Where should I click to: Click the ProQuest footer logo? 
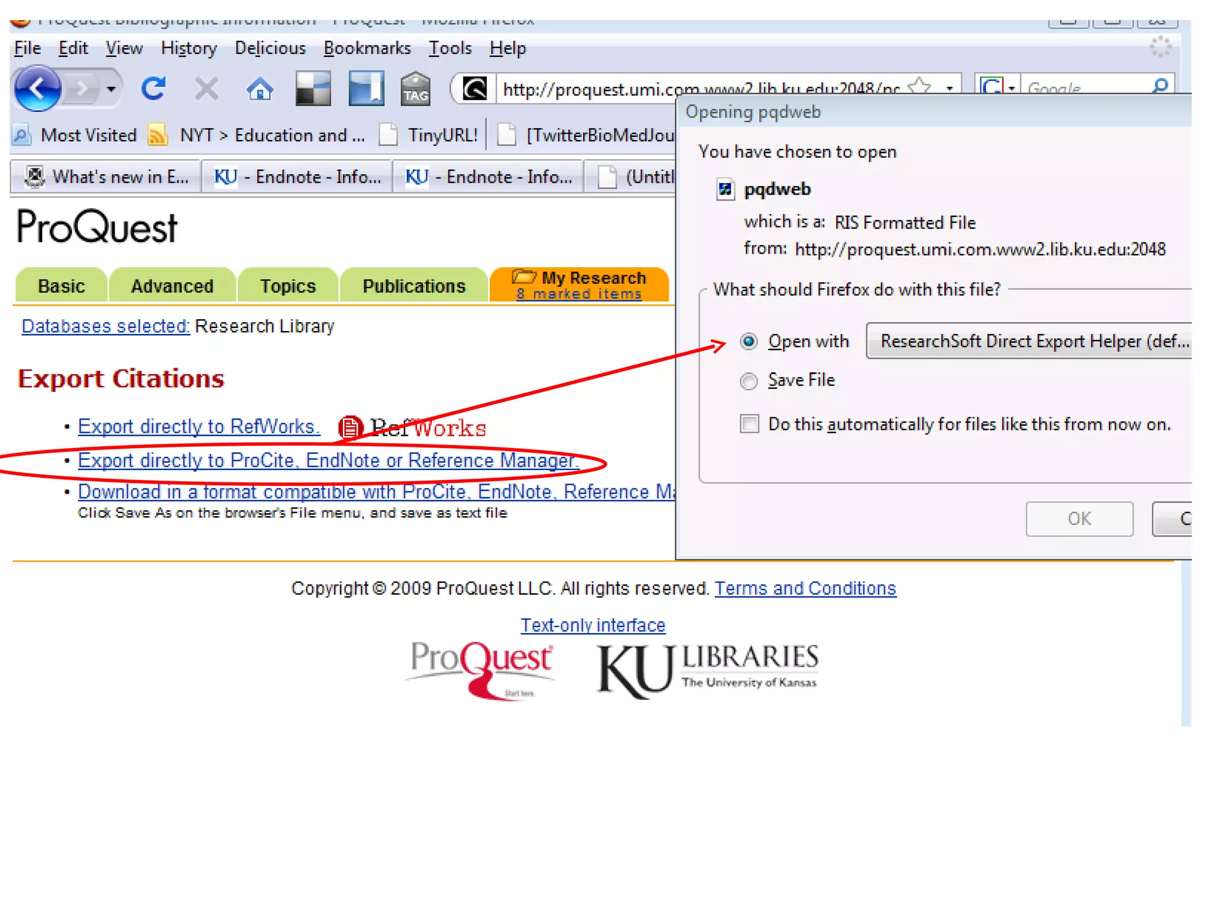(x=481, y=670)
